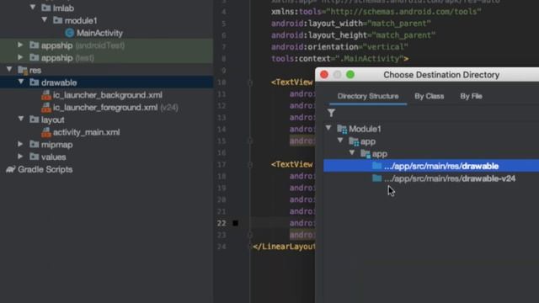Switch to the Directory Structure tab
Viewport: 539px width, 303px height.
coord(368,96)
